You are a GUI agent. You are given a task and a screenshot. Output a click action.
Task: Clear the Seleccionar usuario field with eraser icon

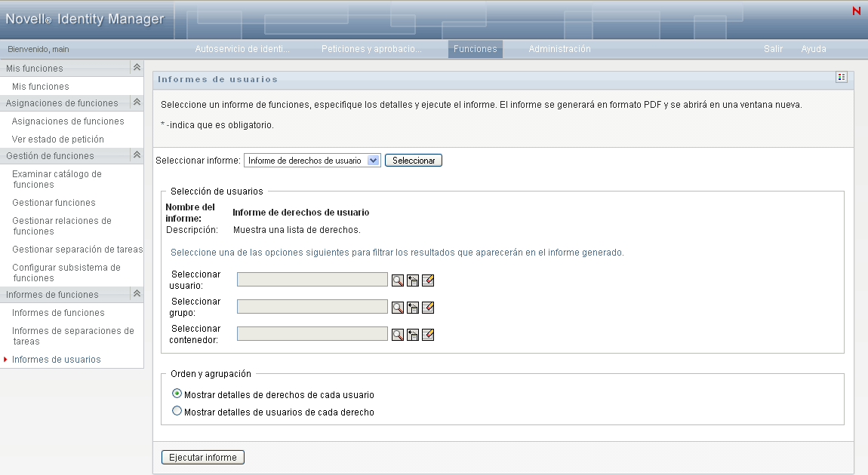coord(428,280)
